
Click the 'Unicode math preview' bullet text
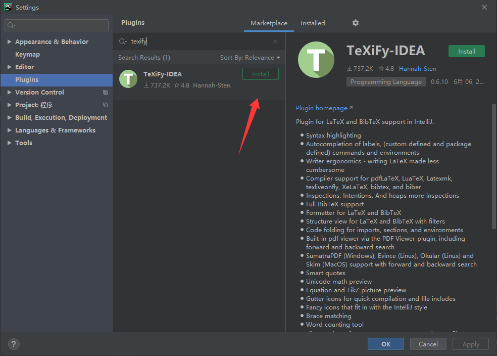pos(339,282)
